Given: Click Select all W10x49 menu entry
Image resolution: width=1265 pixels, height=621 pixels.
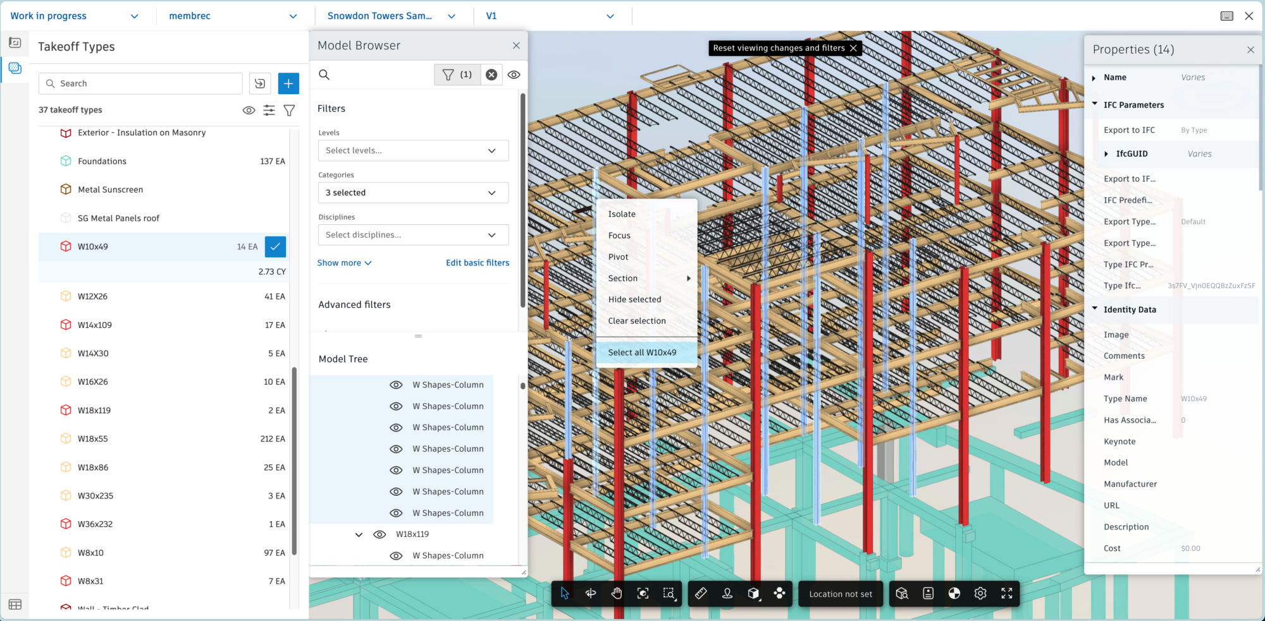Looking at the screenshot, I should pyautogui.click(x=642, y=353).
